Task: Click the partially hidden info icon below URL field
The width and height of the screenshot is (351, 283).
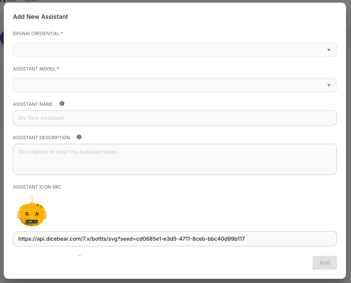Action: (x=80, y=256)
